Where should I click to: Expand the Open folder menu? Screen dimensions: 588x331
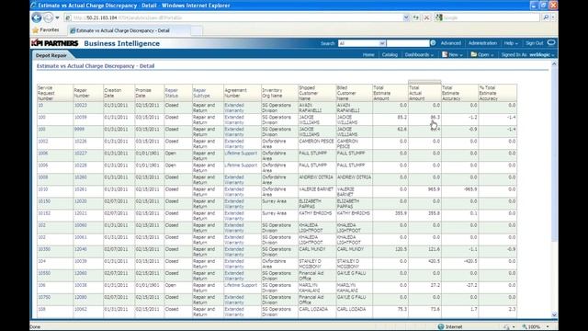[x=481, y=55]
